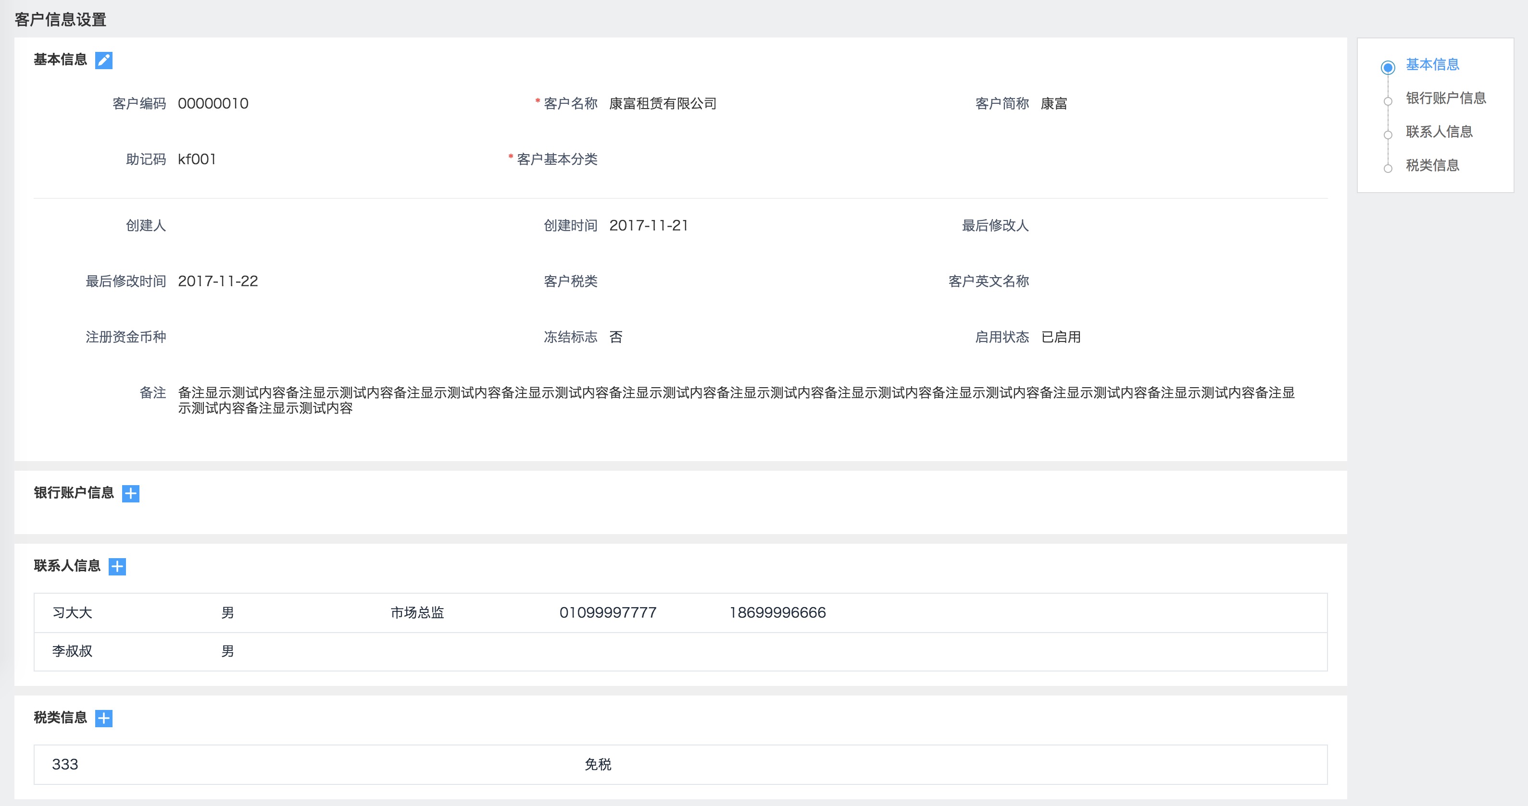Screen dimensions: 1528x806
Task: Click the edit pencil icon beside 基本信息
Action: click(x=104, y=60)
